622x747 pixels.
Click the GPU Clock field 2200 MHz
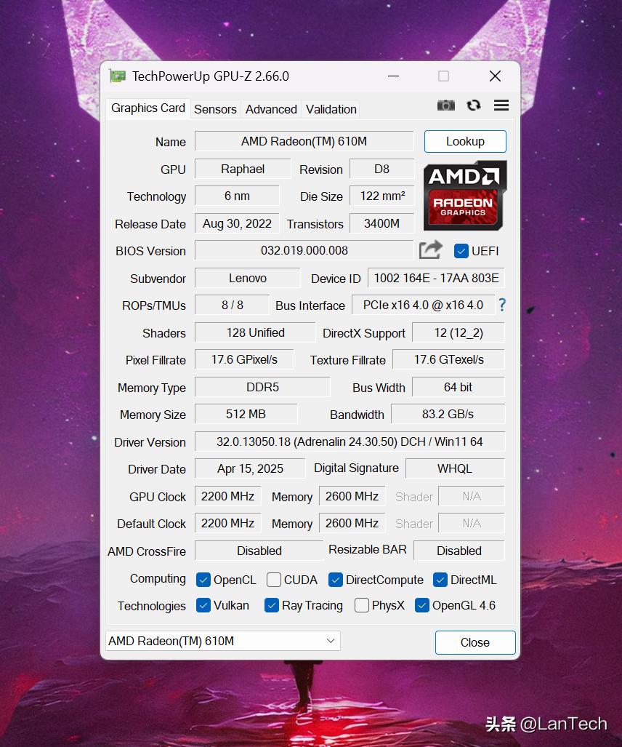pyautogui.click(x=228, y=496)
